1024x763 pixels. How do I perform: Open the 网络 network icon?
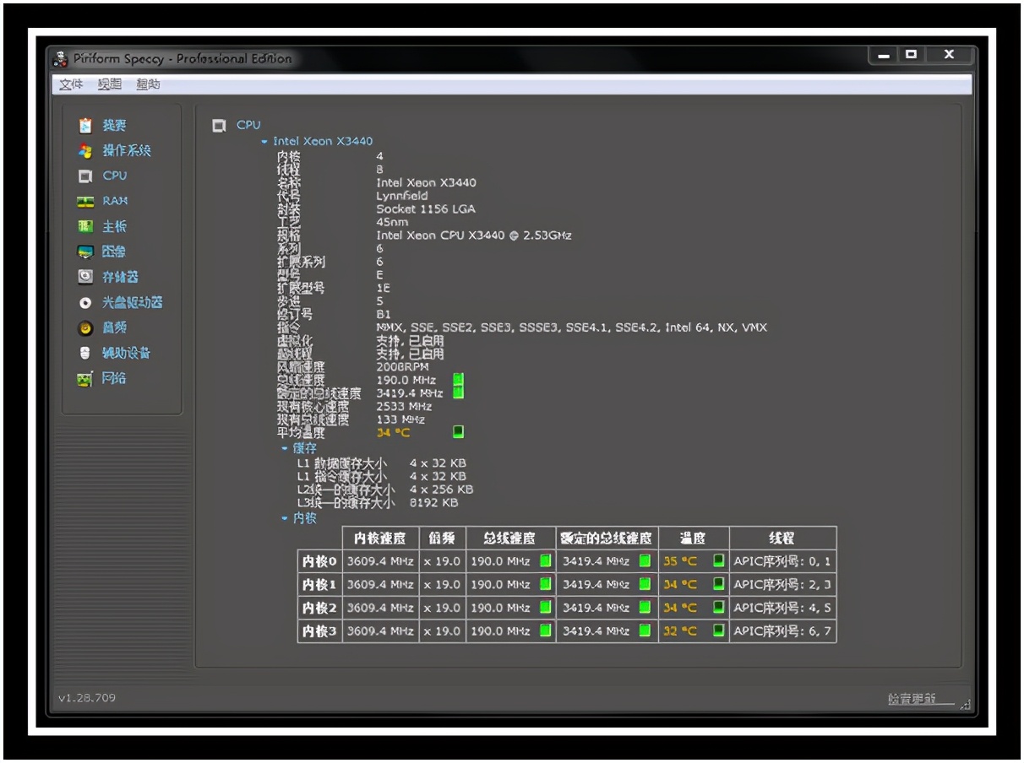point(85,379)
